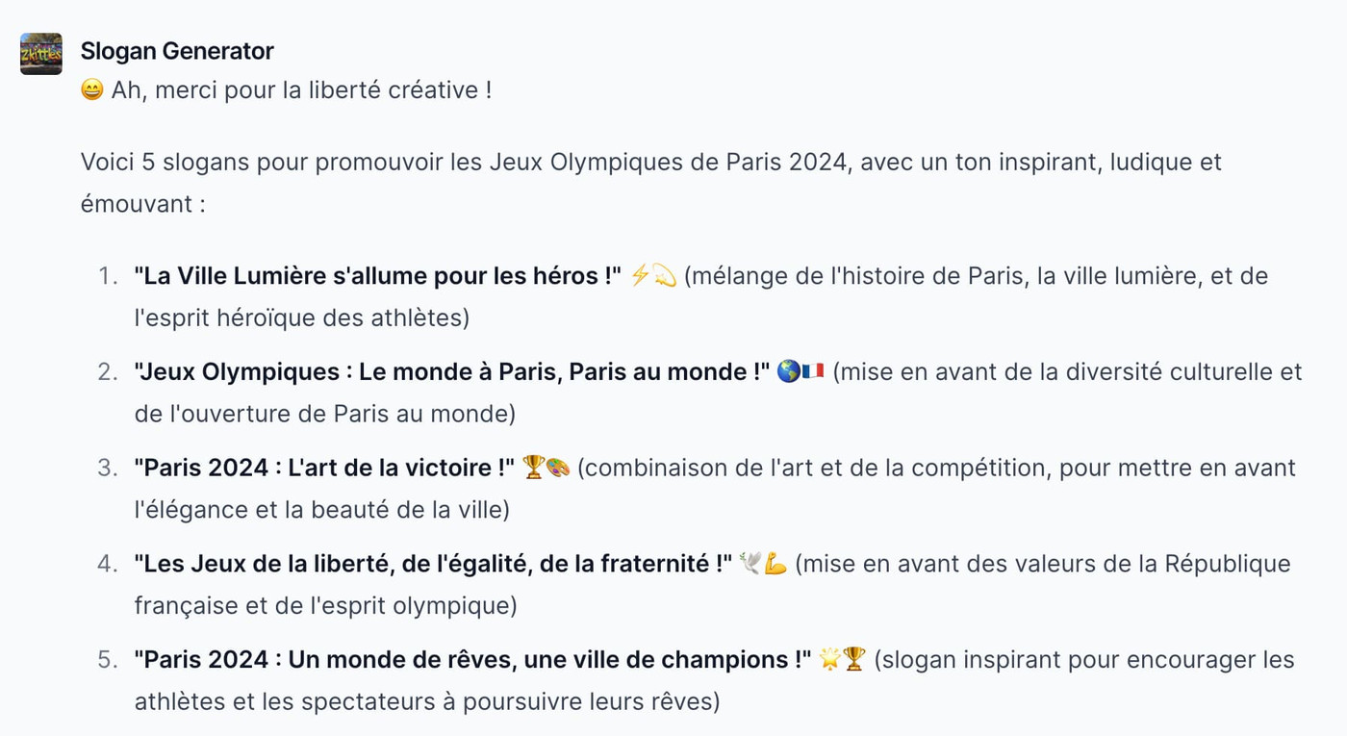Click the dizzy star emoji after lightning bolt
1347x736 pixels.
coord(665,276)
